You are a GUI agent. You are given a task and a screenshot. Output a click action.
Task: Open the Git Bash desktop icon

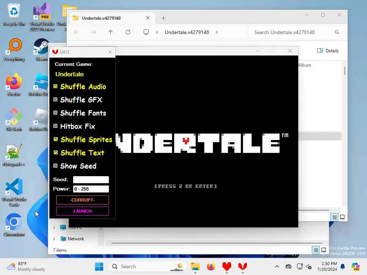click(x=14, y=120)
